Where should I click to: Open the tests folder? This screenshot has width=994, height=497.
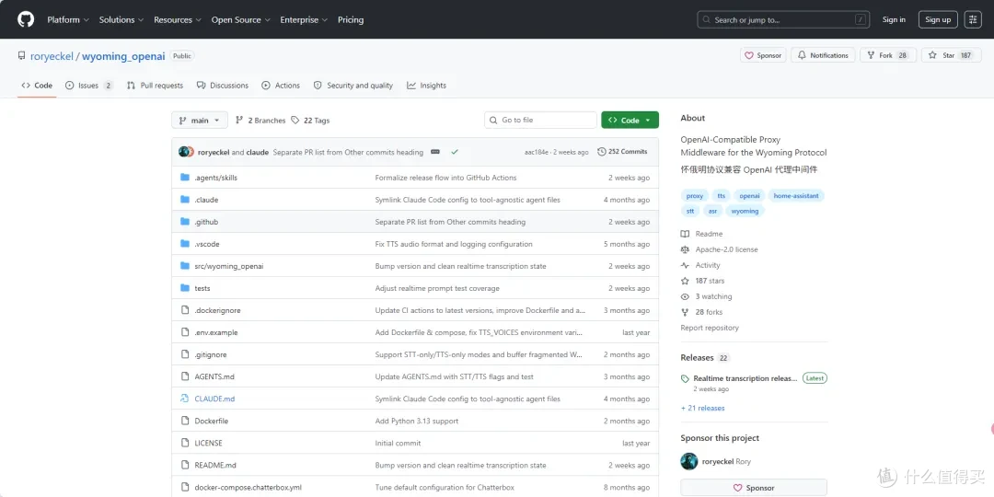[x=202, y=288]
